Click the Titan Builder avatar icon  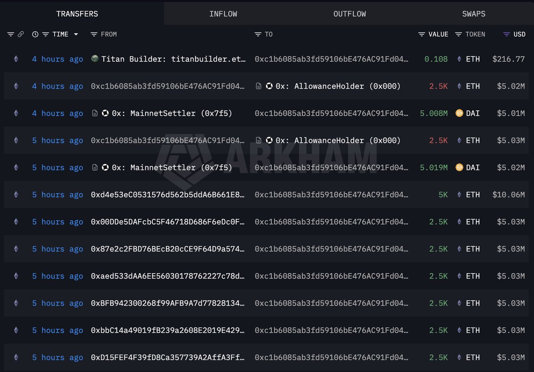[x=95, y=59]
